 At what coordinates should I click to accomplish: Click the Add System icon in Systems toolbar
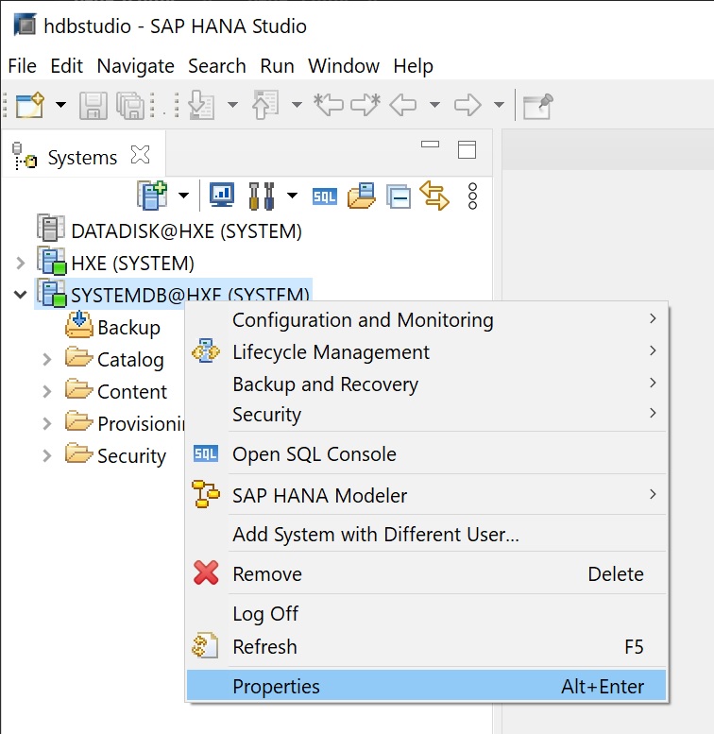point(151,196)
